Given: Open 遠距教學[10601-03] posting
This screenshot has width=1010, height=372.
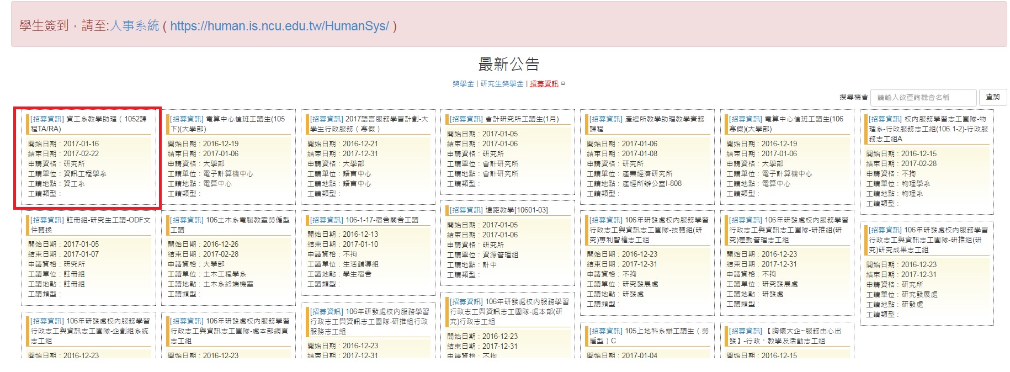Looking at the screenshot, I should tap(499, 210).
